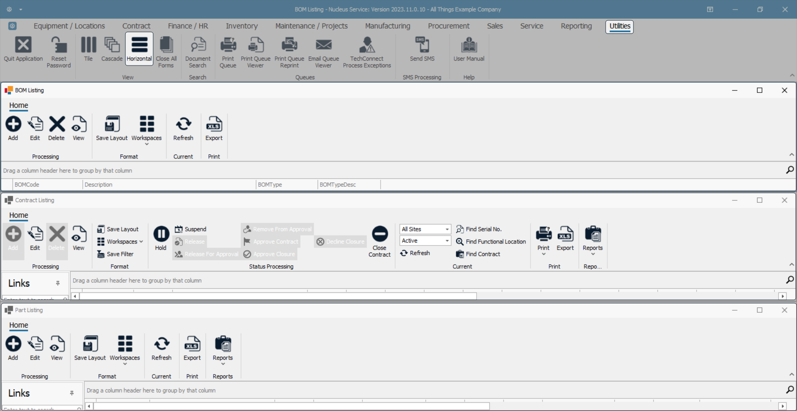Screen dimensions: 797x411
Task: Click Find Serial No.
Action: (x=479, y=229)
